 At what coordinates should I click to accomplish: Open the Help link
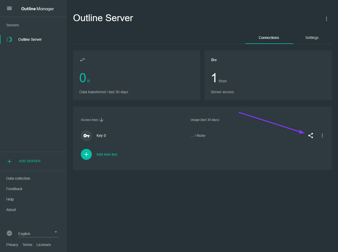(x=10, y=199)
